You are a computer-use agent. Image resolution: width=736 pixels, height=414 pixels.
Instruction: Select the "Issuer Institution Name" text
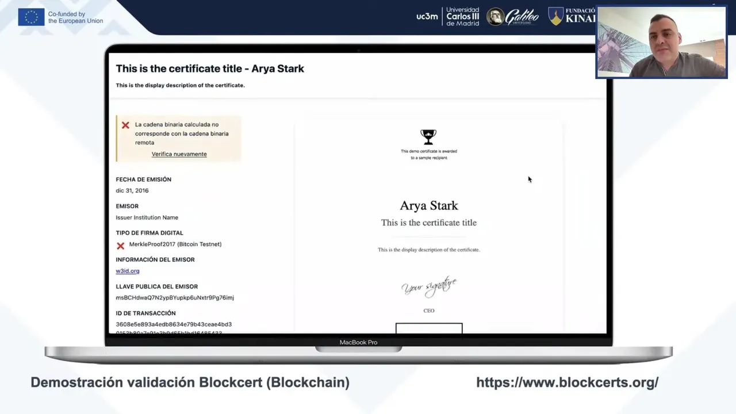(147, 217)
